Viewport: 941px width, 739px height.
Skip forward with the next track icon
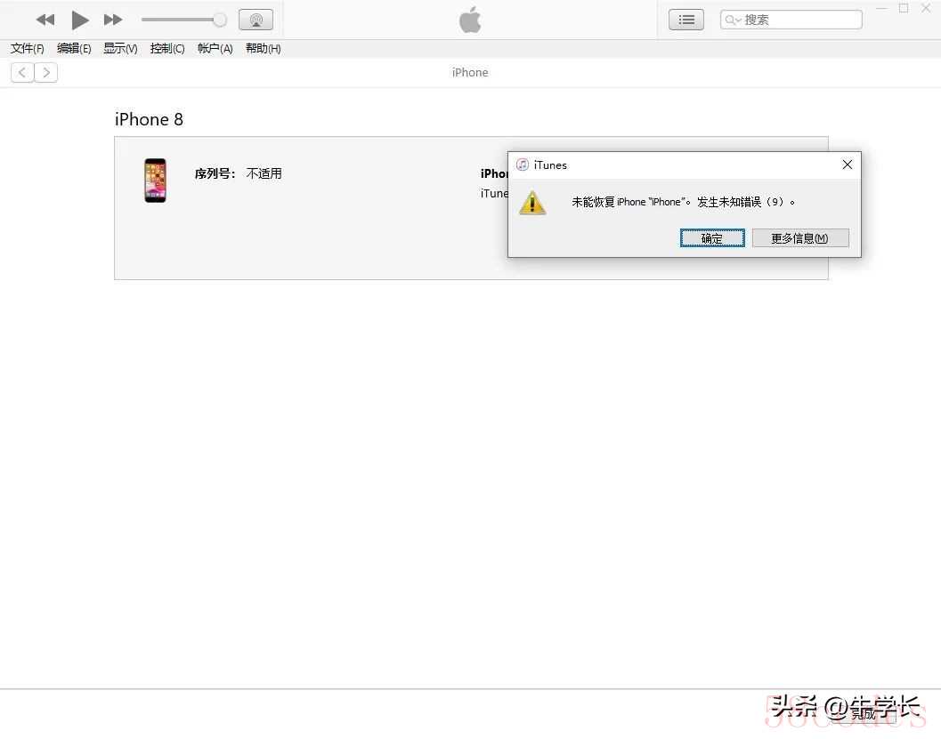pos(113,20)
